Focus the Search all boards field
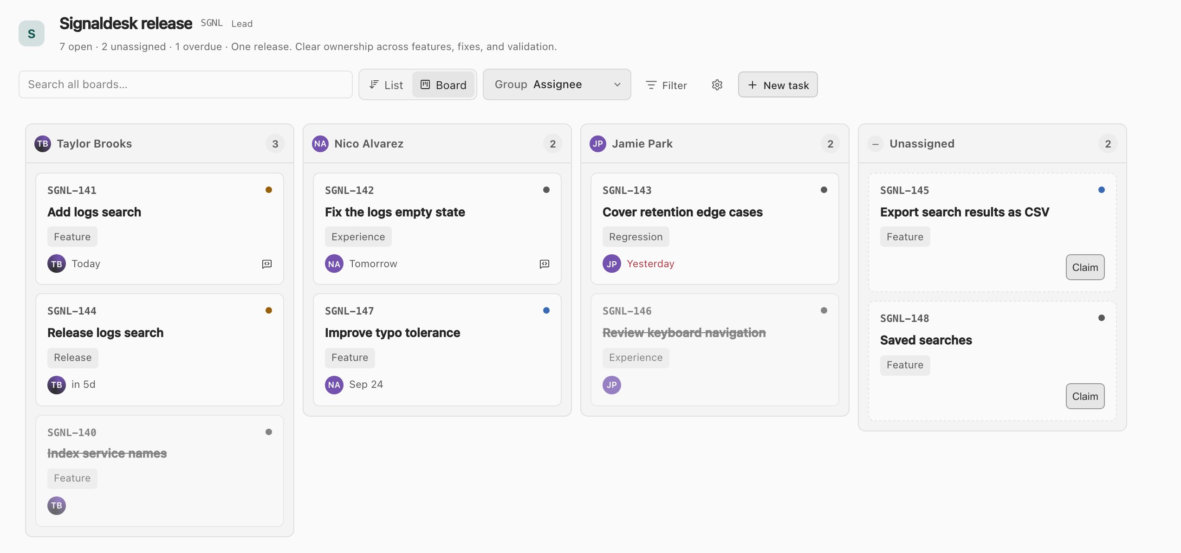This screenshot has width=1181, height=553. [186, 84]
